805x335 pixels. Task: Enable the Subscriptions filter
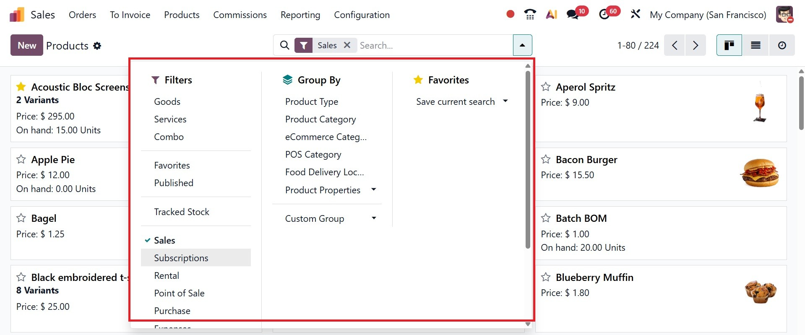(181, 258)
